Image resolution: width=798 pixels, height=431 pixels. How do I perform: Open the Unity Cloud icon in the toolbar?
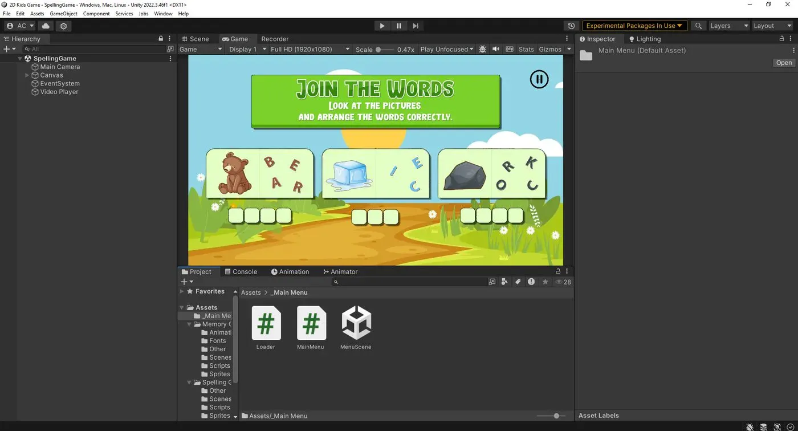tap(46, 26)
